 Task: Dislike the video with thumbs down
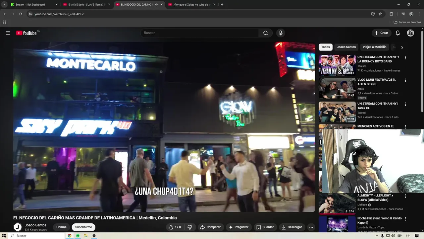(x=190, y=227)
